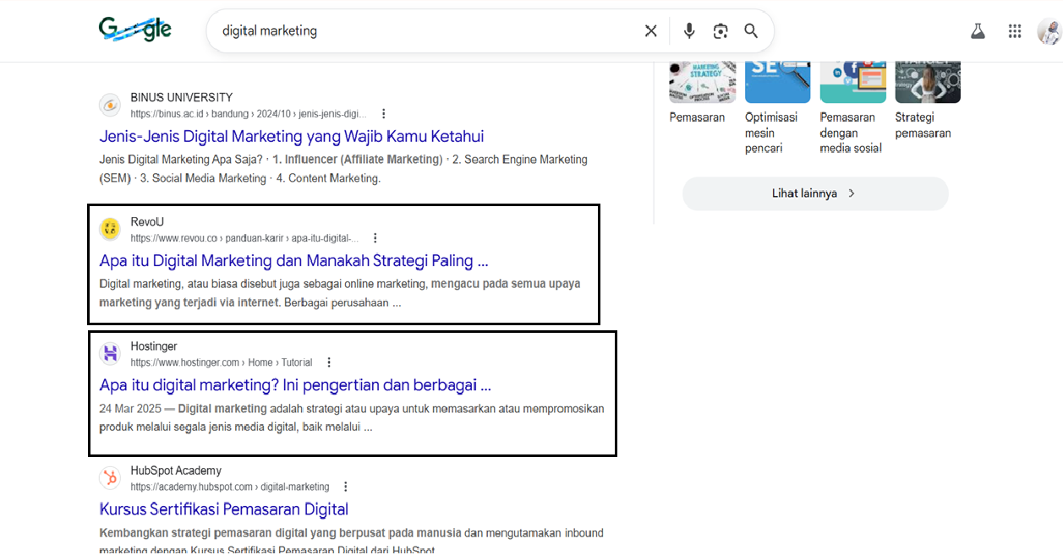This screenshot has width=1063, height=555.
Task: Clear the search query with X
Action: tap(651, 31)
